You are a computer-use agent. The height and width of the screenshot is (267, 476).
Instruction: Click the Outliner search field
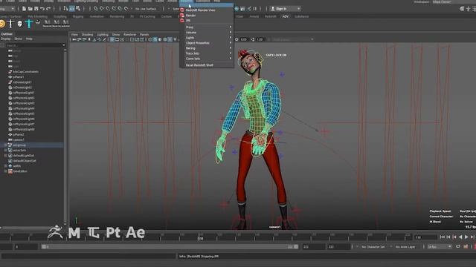(x=33, y=45)
